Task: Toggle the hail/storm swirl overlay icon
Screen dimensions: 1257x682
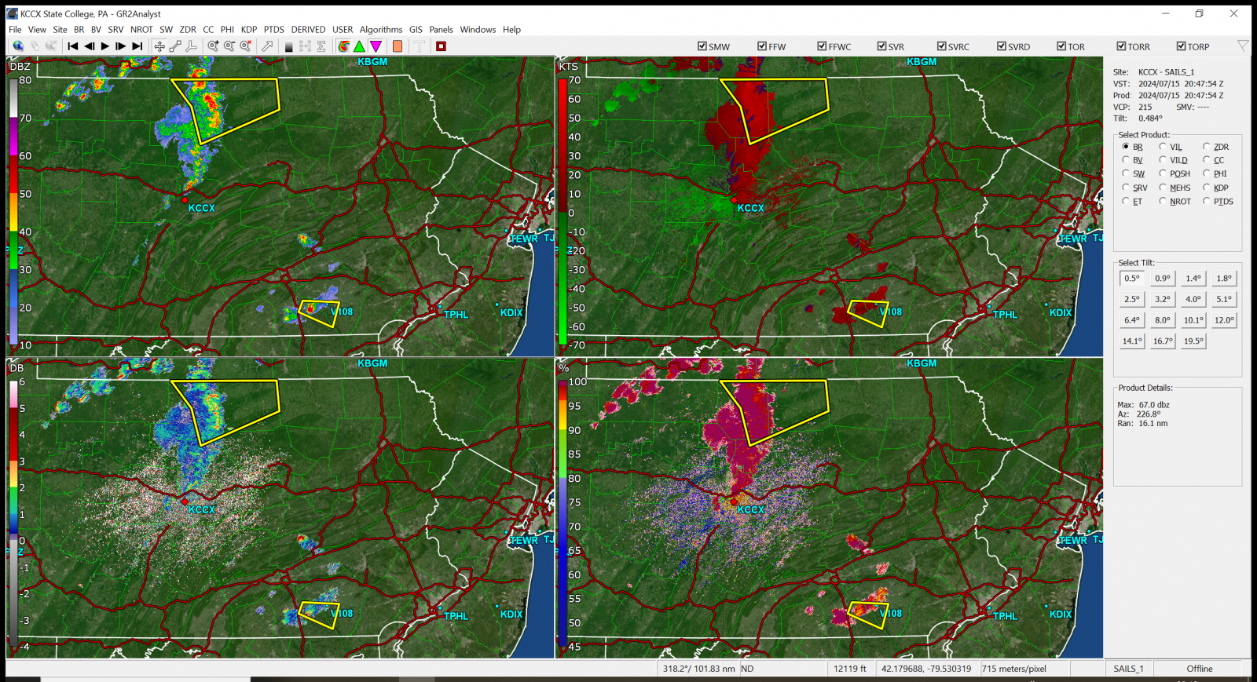Action: (343, 46)
